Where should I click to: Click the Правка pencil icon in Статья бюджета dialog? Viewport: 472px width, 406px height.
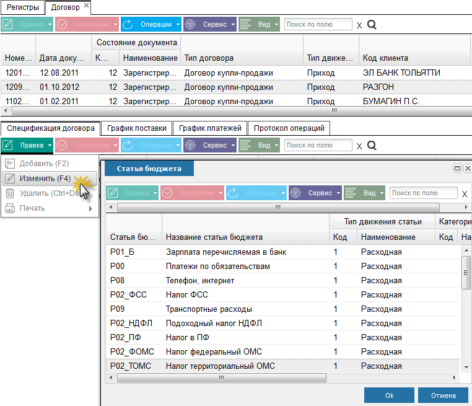(x=113, y=193)
